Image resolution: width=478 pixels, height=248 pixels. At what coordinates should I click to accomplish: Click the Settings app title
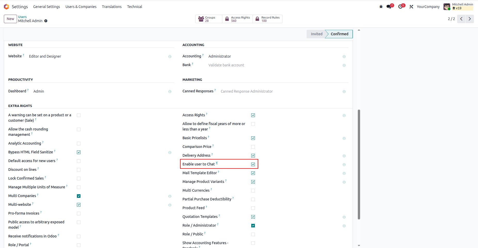(20, 7)
